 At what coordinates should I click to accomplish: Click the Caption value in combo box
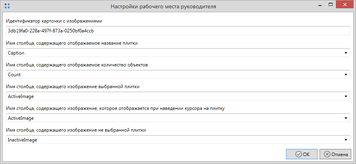point(17,53)
